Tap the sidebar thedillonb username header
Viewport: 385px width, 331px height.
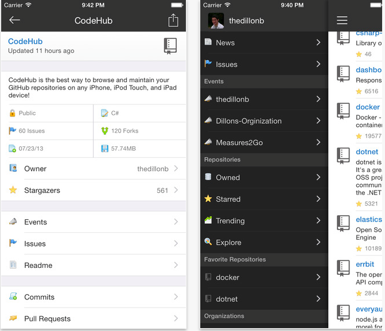(247, 21)
